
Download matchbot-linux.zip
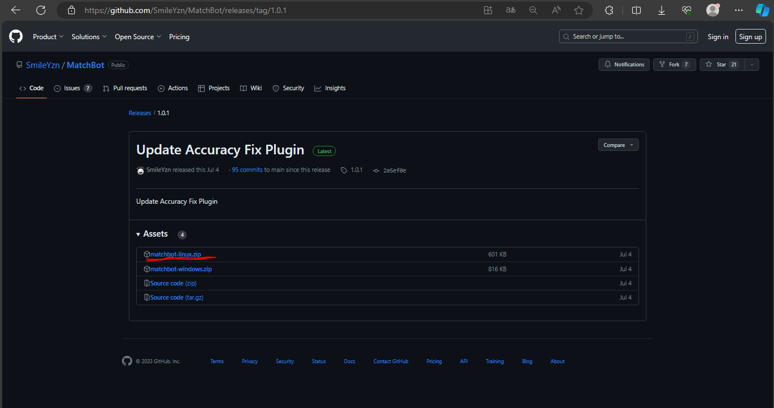pyautogui.click(x=175, y=254)
